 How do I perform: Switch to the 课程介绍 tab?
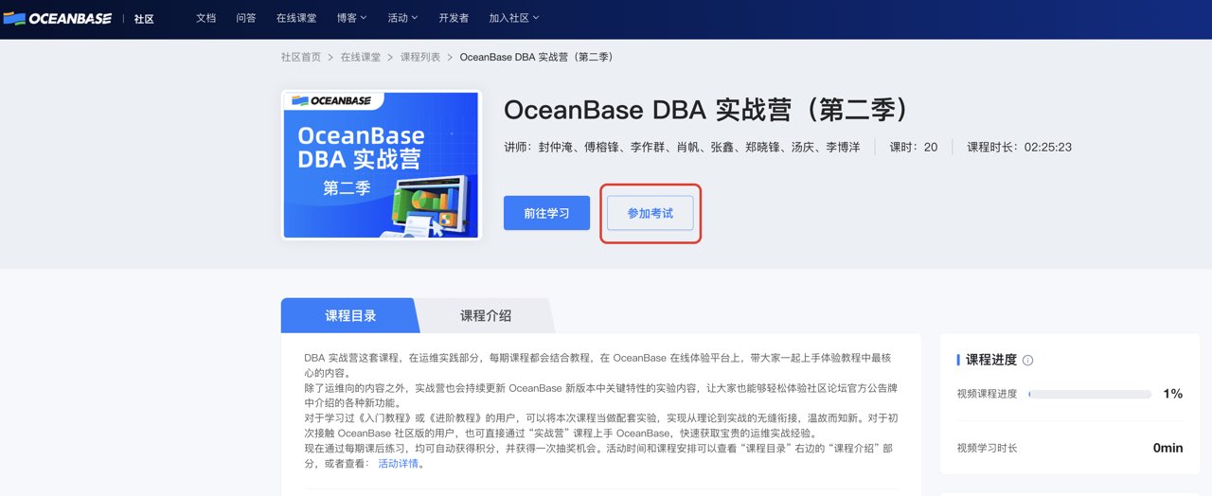click(x=485, y=316)
